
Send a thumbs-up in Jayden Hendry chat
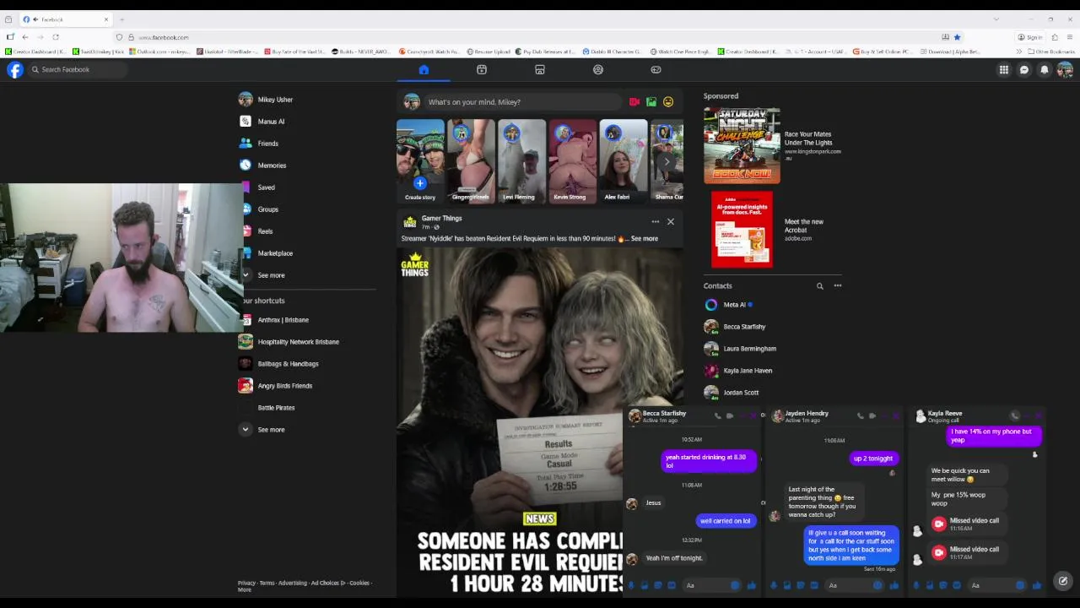[894, 585]
